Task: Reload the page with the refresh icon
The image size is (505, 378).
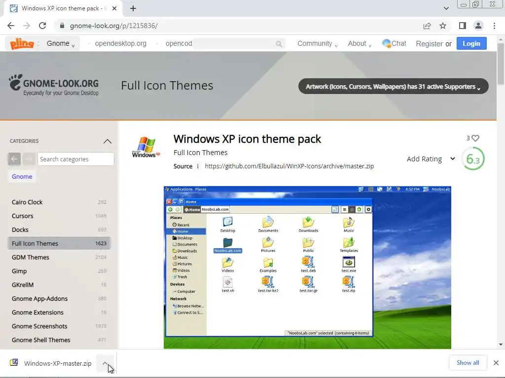Action: pyautogui.click(x=42, y=26)
